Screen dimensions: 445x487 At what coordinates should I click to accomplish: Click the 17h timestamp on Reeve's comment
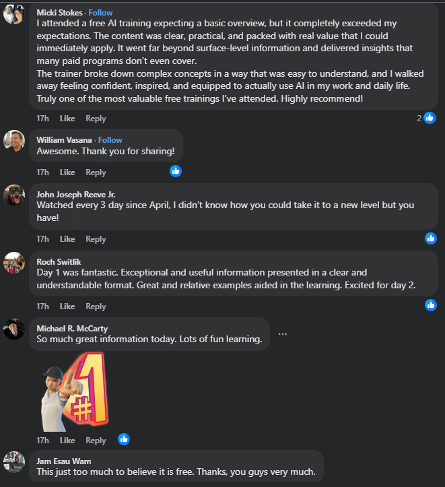click(43, 239)
